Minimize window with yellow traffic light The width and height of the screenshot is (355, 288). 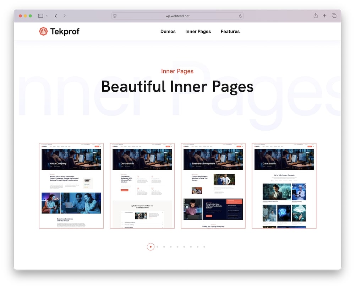point(25,16)
